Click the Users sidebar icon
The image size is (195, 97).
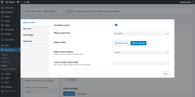click(2, 78)
